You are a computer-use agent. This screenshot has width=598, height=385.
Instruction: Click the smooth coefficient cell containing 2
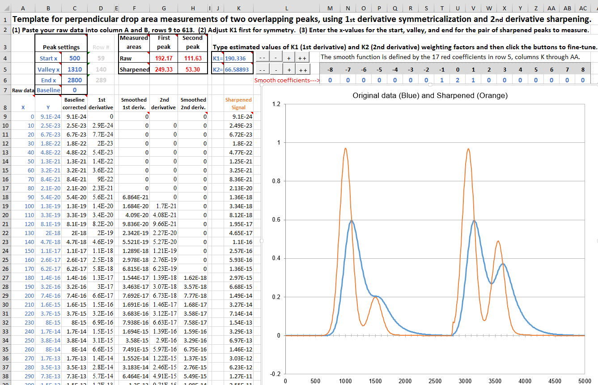point(457,80)
